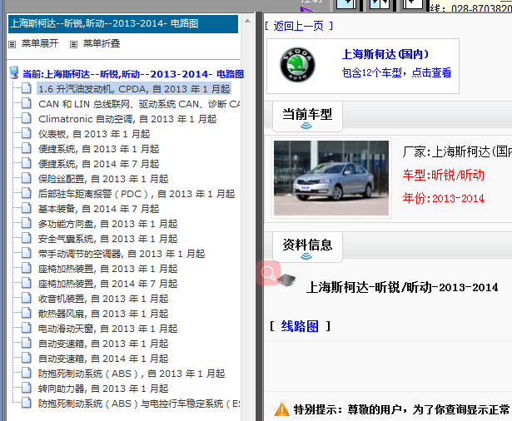Open the 线路图 link

(300, 326)
